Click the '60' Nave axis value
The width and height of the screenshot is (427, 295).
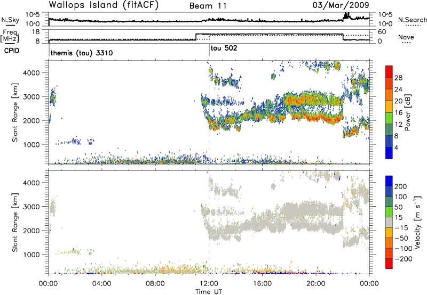click(x=382, y=32)
